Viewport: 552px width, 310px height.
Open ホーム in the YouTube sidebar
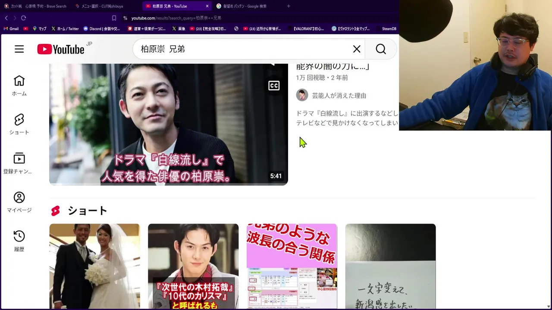coord(19,86)
